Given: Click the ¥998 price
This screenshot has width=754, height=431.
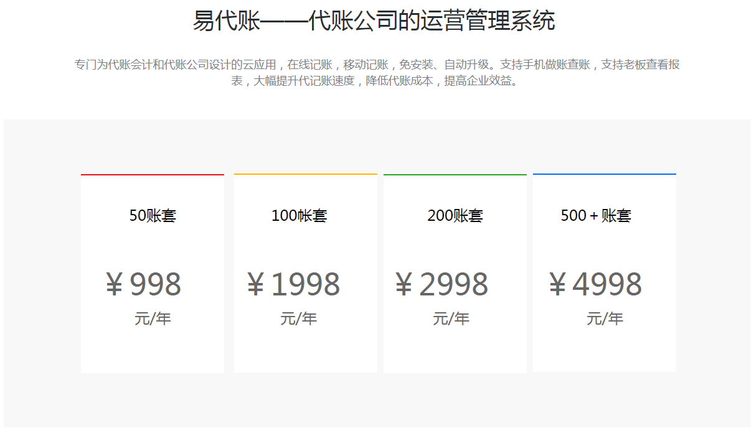Looking at the screenshot, I should pyautogui.click(x=144, y=285).
